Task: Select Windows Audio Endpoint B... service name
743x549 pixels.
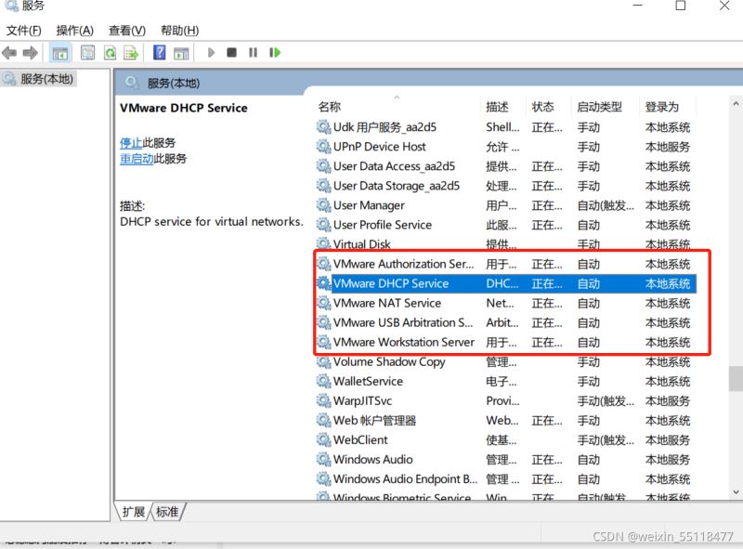Action: pyautogui.click(x=405, y=478)
